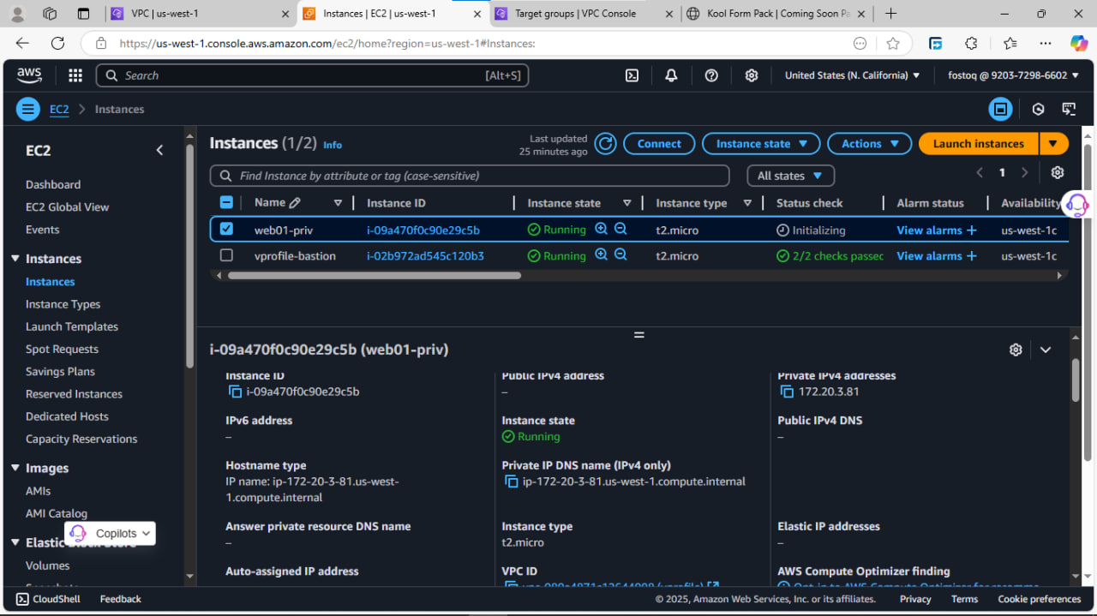Open browser extensions puzzle icon
The width and height of the screenshot is (1097, 616).
971,43
